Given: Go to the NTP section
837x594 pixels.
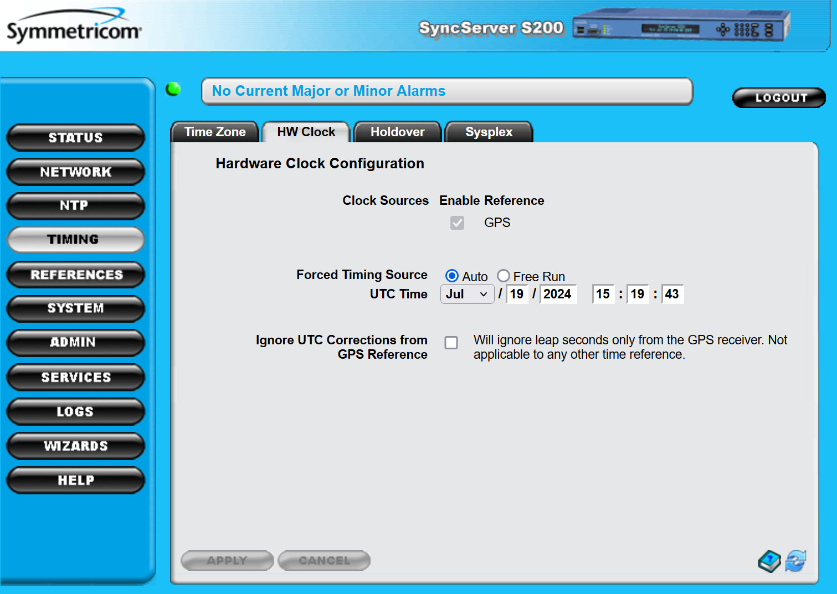Looking at the screenshot, I should coord(75,206).
